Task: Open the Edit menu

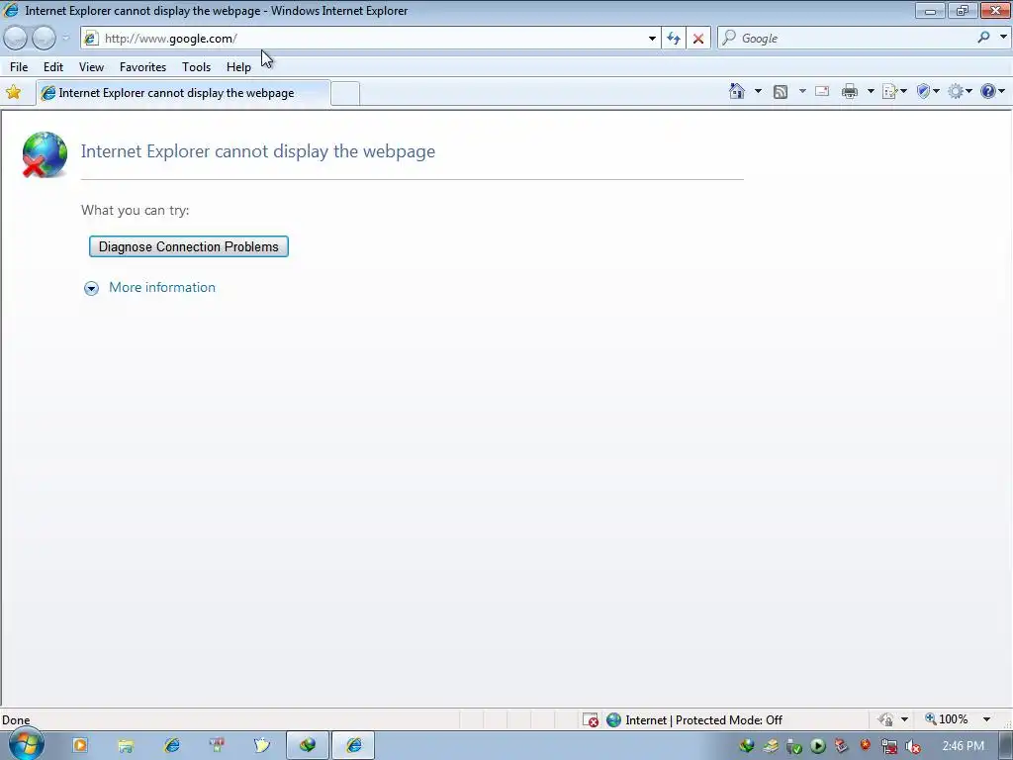Action: click(53, 66)
